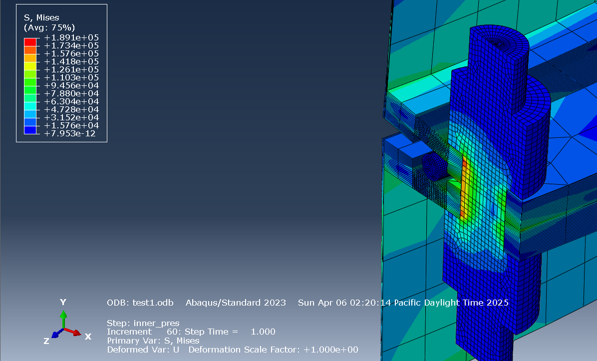Click the 'Step: inner_pres' state annotation
This screenshot has width=597, height=361.
[x=143, y=323]
